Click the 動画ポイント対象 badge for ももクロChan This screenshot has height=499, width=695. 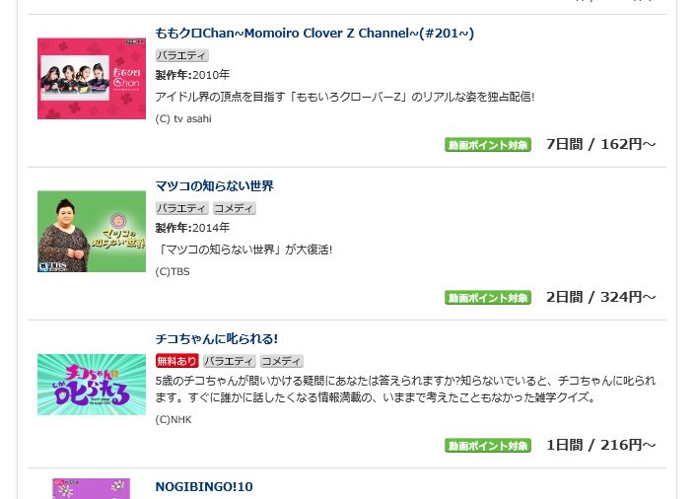tap(488, 145)
